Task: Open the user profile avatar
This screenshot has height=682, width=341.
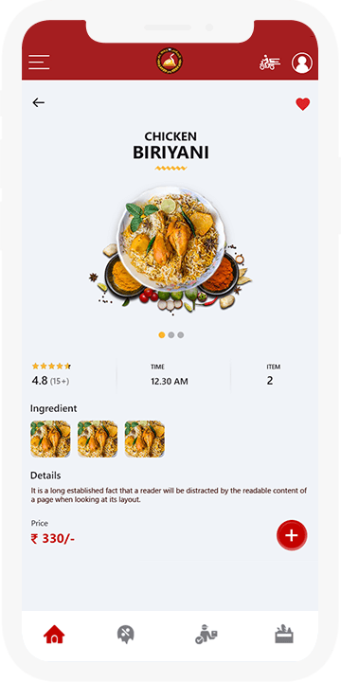Action: click(302, 63)
